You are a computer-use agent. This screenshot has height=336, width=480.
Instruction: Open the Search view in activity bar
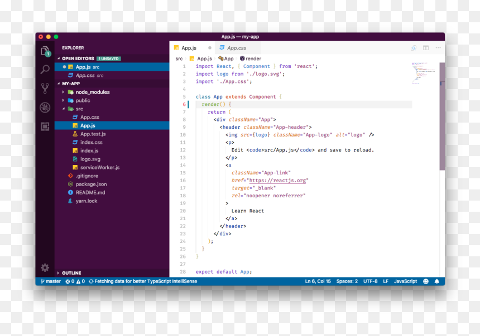tap(45, 70)
